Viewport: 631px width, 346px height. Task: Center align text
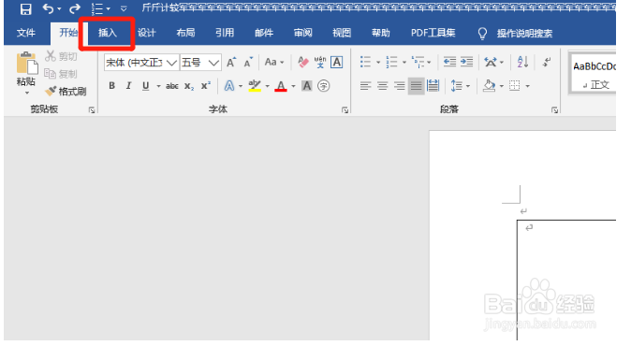(x=382, y=86)
